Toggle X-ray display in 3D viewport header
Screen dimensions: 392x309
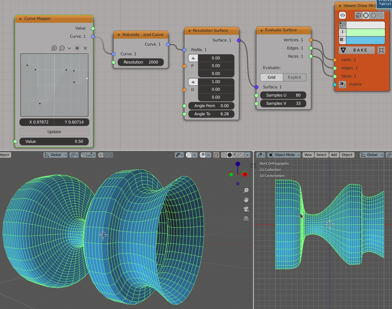coord(216,155)
